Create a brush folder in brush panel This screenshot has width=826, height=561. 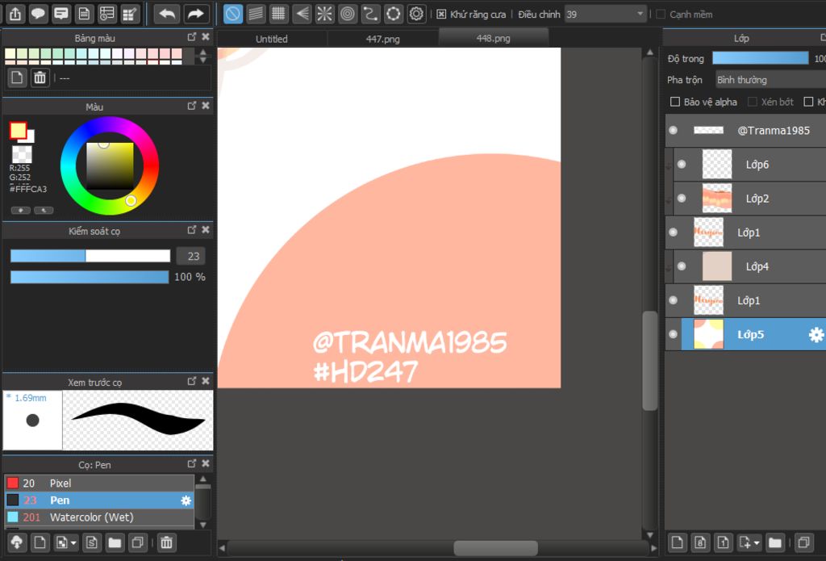point(115,542)
